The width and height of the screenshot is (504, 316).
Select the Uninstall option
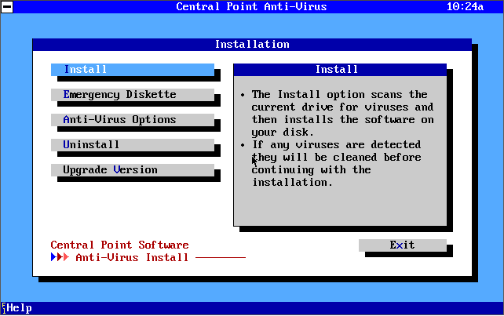[132, 145]
